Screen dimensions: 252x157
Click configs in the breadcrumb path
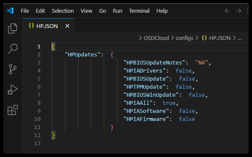pyautogui.click(x=184, y=38)
